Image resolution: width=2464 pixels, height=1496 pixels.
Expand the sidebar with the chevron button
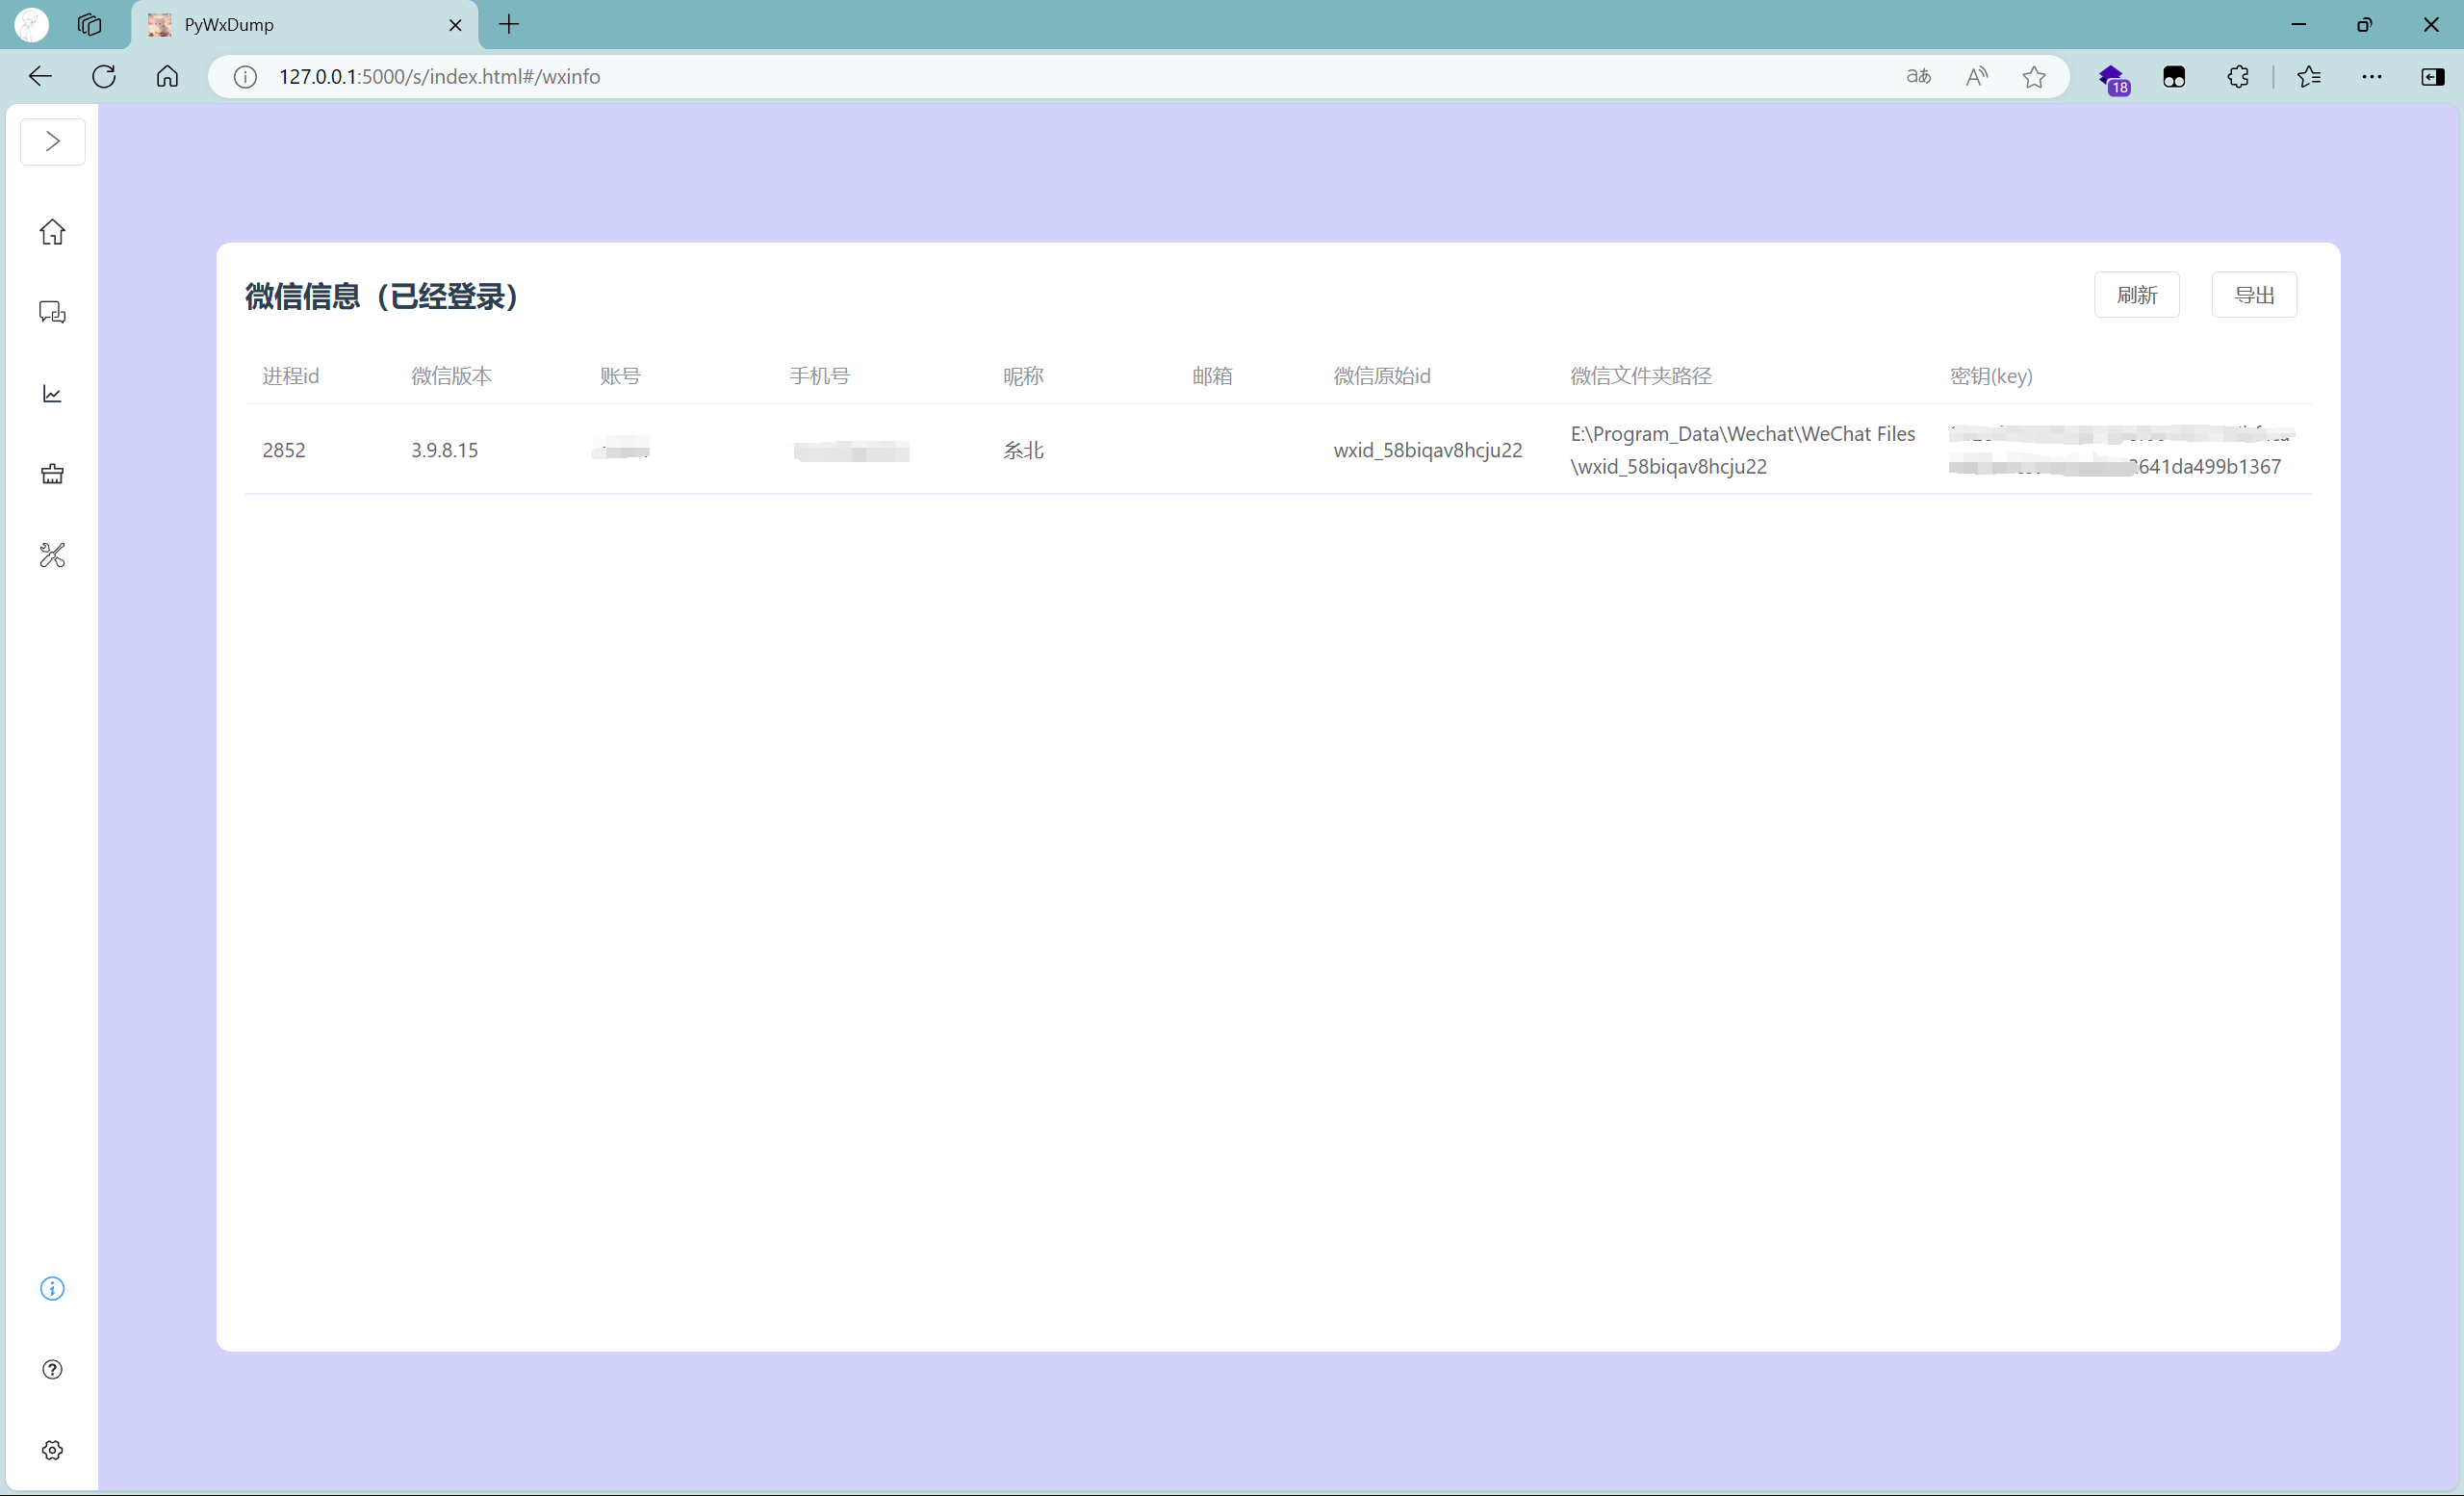[x=52, y=141]
